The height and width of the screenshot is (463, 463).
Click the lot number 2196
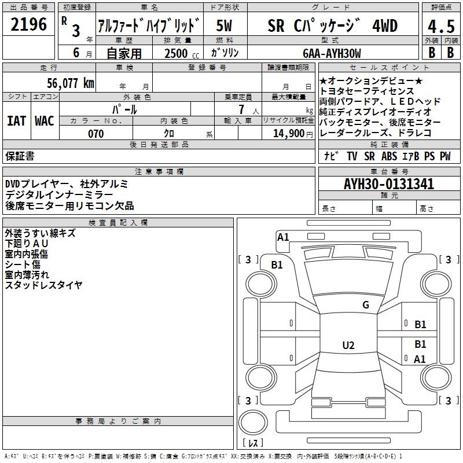[x=29, y=25]
